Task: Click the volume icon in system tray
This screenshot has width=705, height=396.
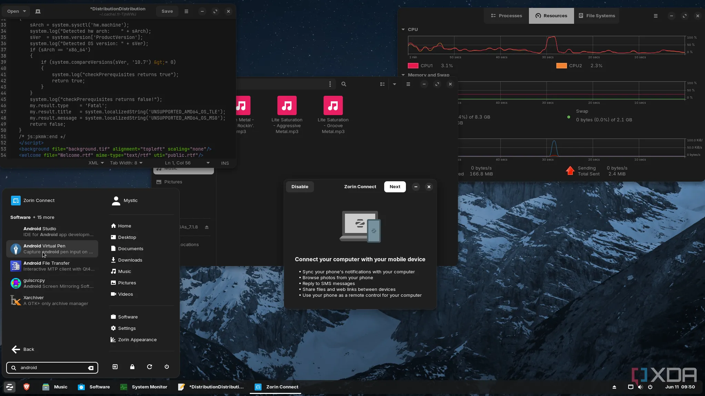Action: coord(640,387)
